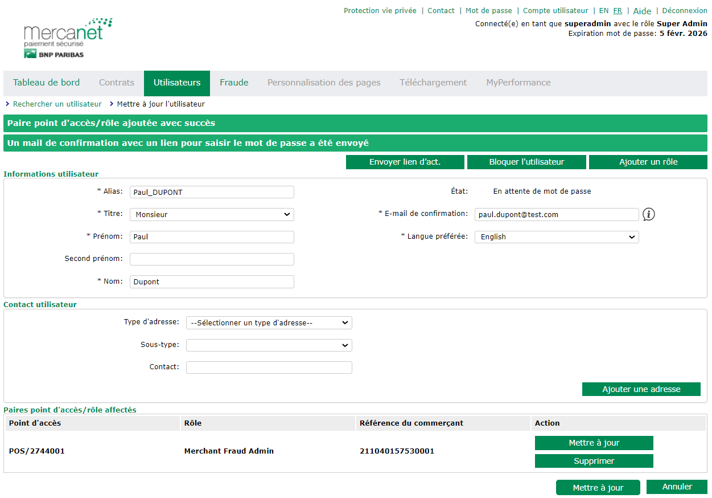Click the Annuler button
The height and width of the screenshot is (498, 712).
pos(677,487)
